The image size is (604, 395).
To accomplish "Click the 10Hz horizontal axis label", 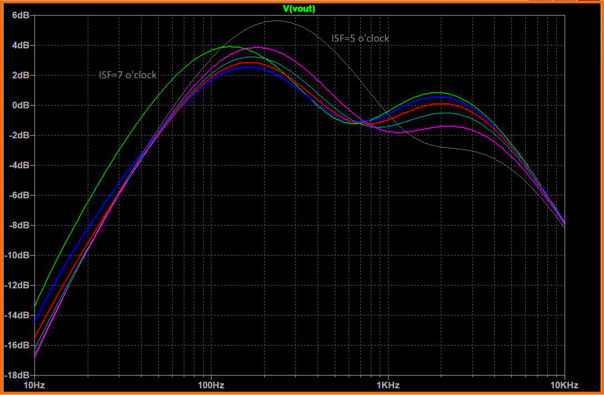I will (34, 385).
